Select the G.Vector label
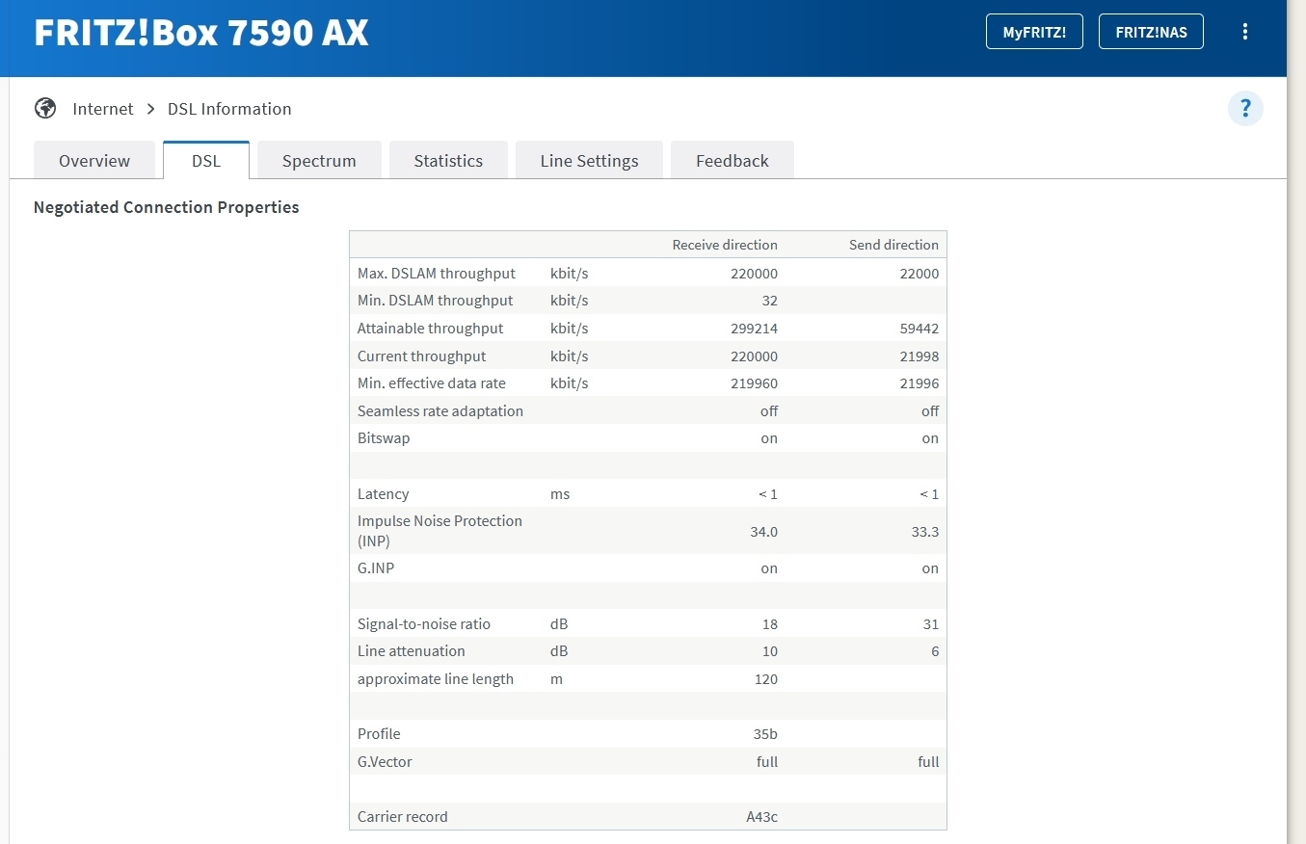Screen dimensions: 1306x844 385,762
